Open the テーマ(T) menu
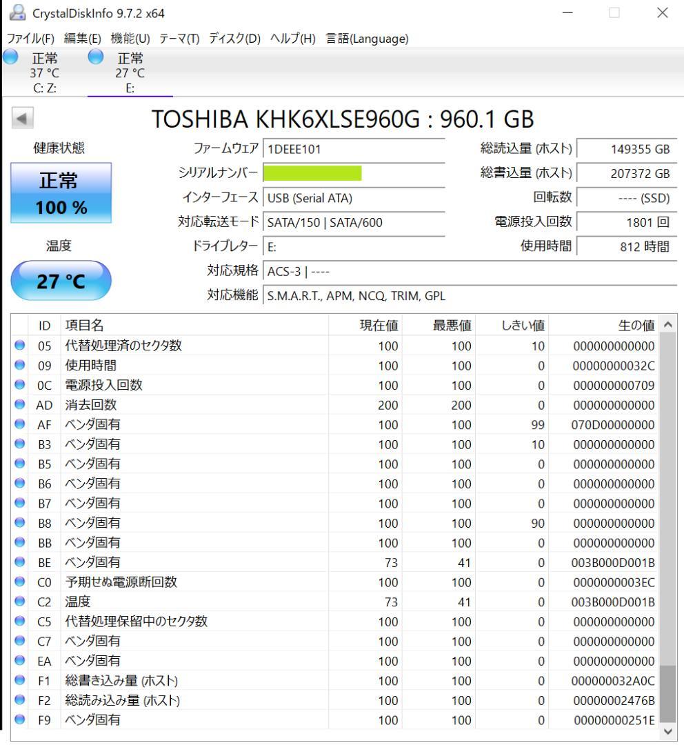Image resolution: width=684 pixels, height=745 pixels. pyautogui.click(x=179, y=39)
